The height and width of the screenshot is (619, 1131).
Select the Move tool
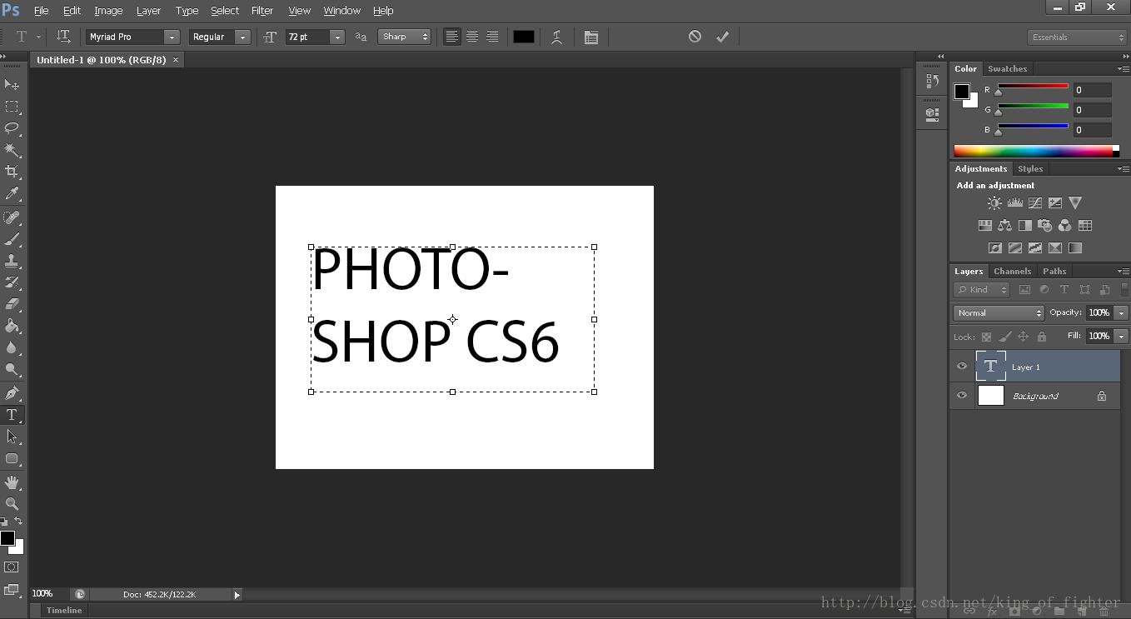tap(12, 85)
